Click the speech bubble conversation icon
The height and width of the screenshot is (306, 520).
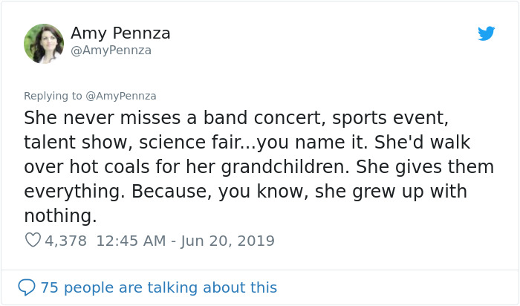pos(27,287)
